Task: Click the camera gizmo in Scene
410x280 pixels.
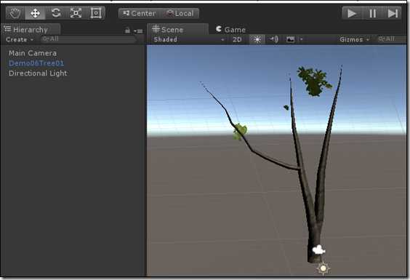Action: pos(318,250)
